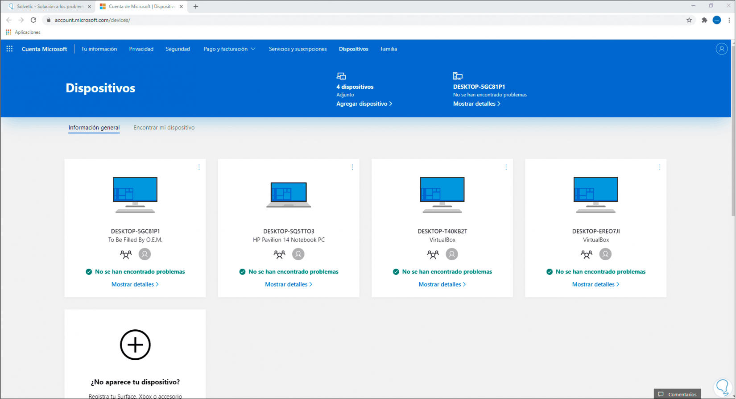The height and width of the screenshot is (399, 736).
Task: Click the 4 dispositivos heading text
Action: coord(355,87)
